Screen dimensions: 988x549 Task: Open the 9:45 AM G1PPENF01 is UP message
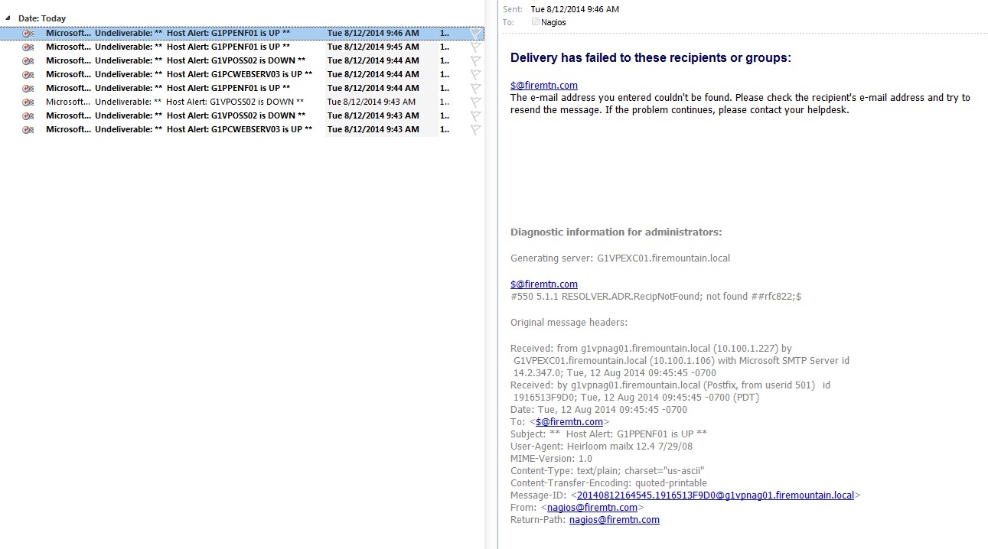(228, 47)
